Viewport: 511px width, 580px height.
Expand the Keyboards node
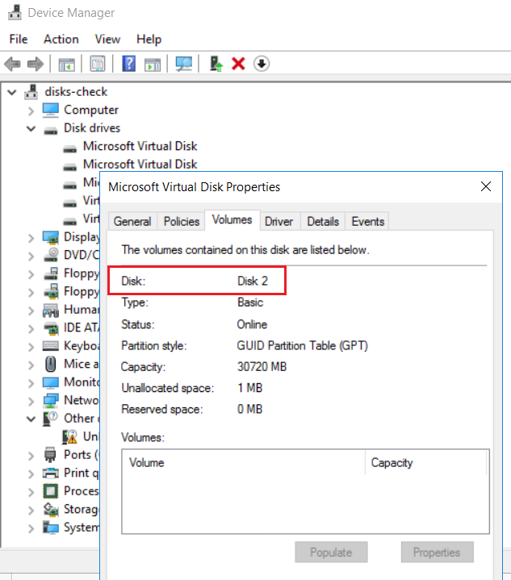pos(31,347)
